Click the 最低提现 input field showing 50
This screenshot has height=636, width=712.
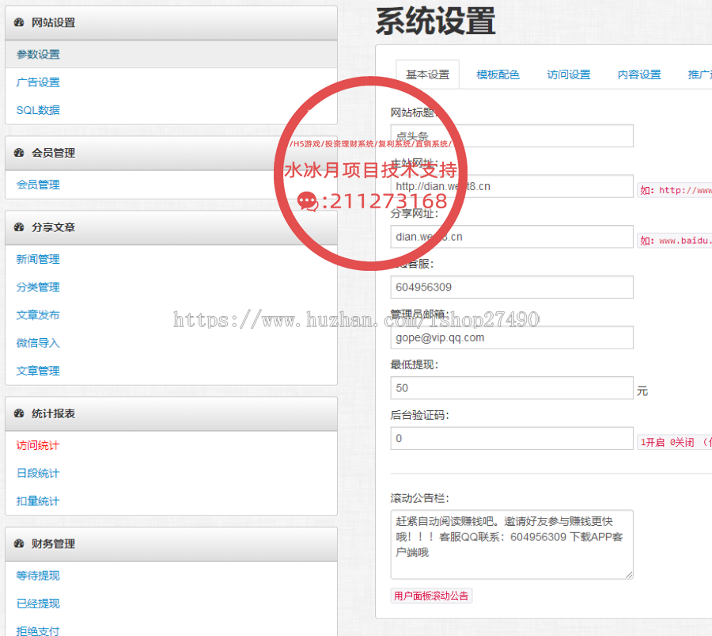pyautogui.click(x=511, y=387)
